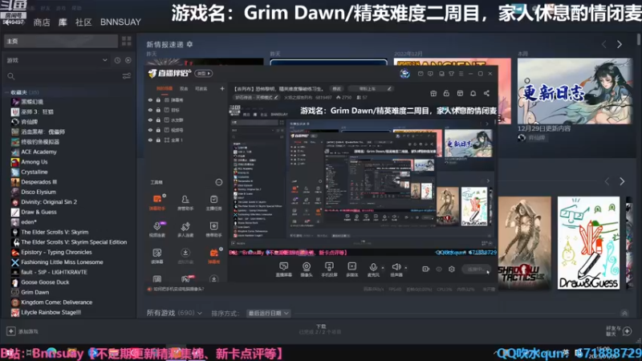The height and width of the screenshot is (361, 642).
Task: Add a new scene with plus icon
Action: point(222,88)
